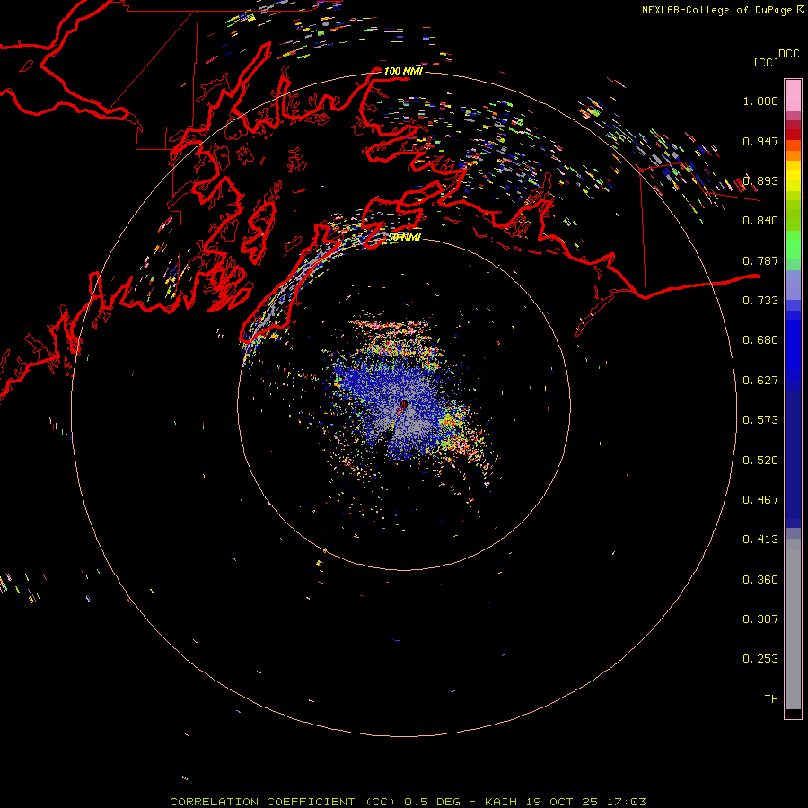Viewport: 808px width, 808px height.
Task: Click the 1.000 color scale value
Action: (760, 101)
